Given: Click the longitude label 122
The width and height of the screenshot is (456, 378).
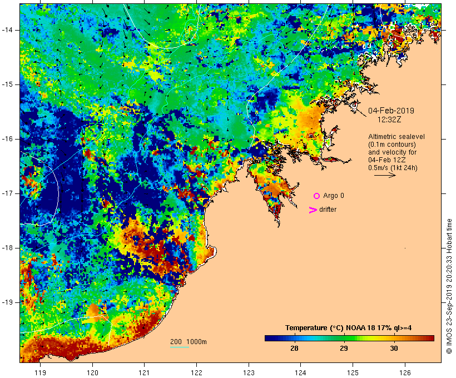Looking at the screenshot, I should coord(196,372).
